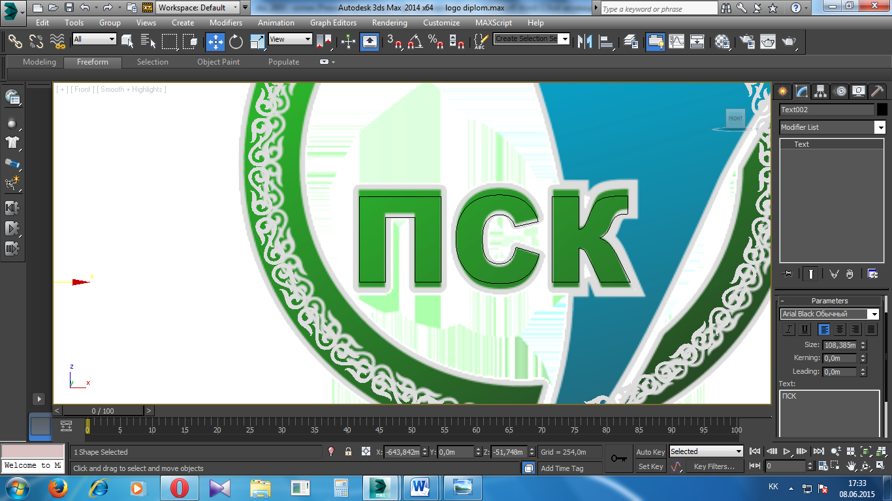892x501 pixels.
Task: Open the Graph Editors menu
Action: 333,23
